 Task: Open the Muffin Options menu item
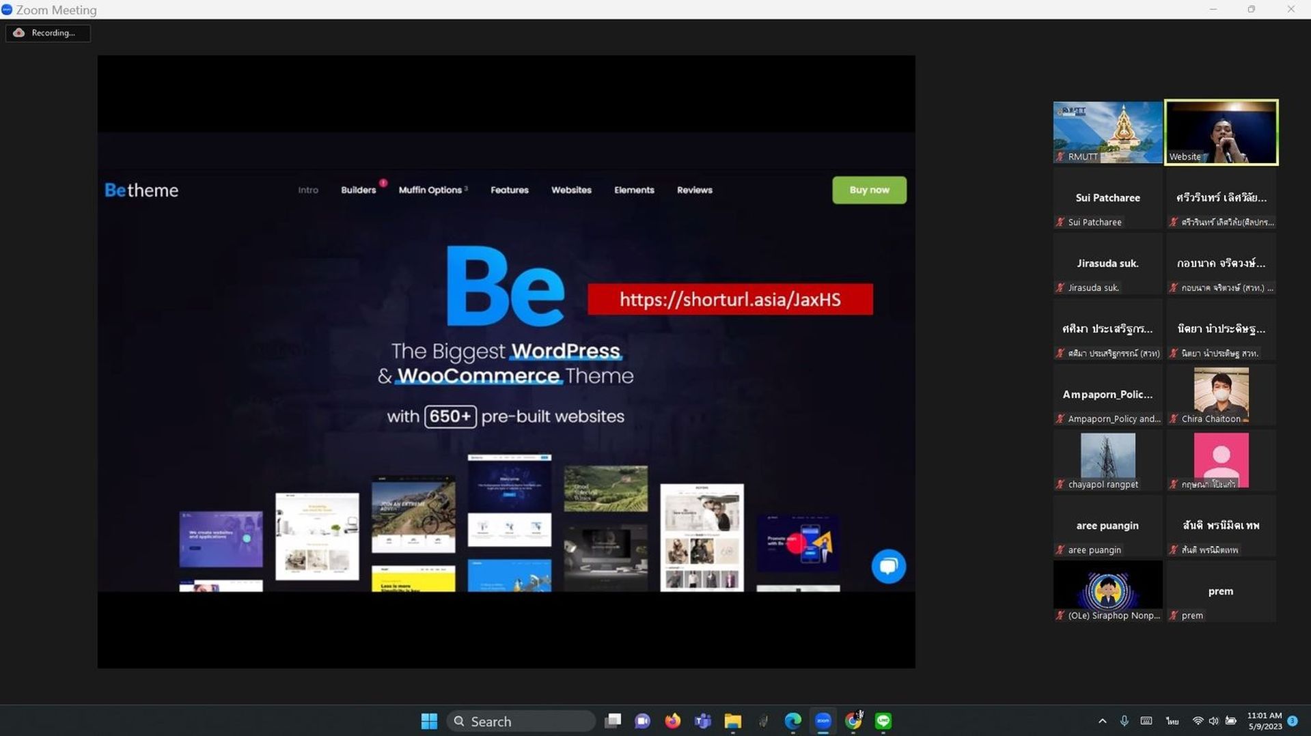pyautogui.click(x=430, y=190)
